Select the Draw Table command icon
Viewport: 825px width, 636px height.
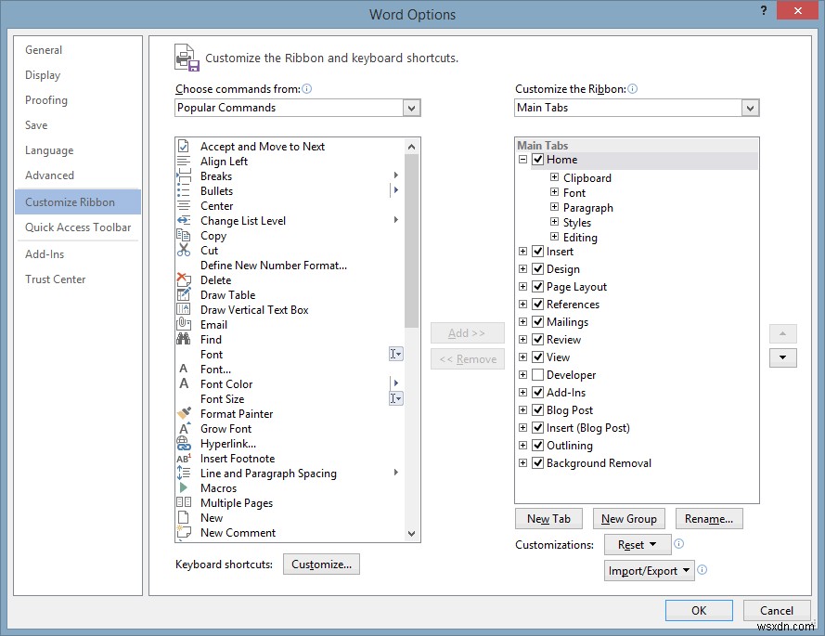point(186,294)
